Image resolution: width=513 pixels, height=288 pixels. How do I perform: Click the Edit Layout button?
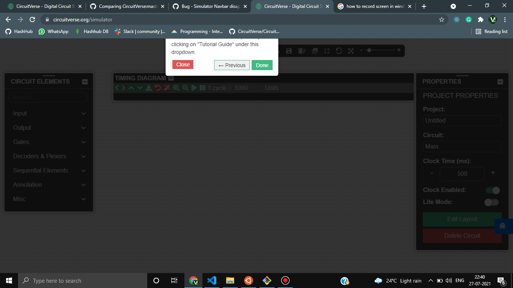pyautogui.click(x=462, y=219)
